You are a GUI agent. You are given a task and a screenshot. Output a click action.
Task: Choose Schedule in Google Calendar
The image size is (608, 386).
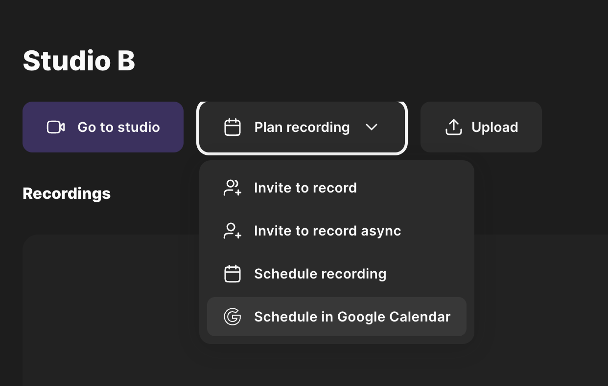click(x=352, y=317)
